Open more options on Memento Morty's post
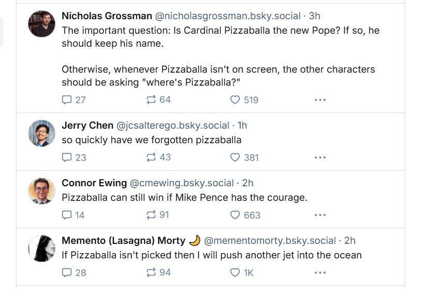Image resolution: width=423 pixels, height=289 pixels. pos(320,272)
